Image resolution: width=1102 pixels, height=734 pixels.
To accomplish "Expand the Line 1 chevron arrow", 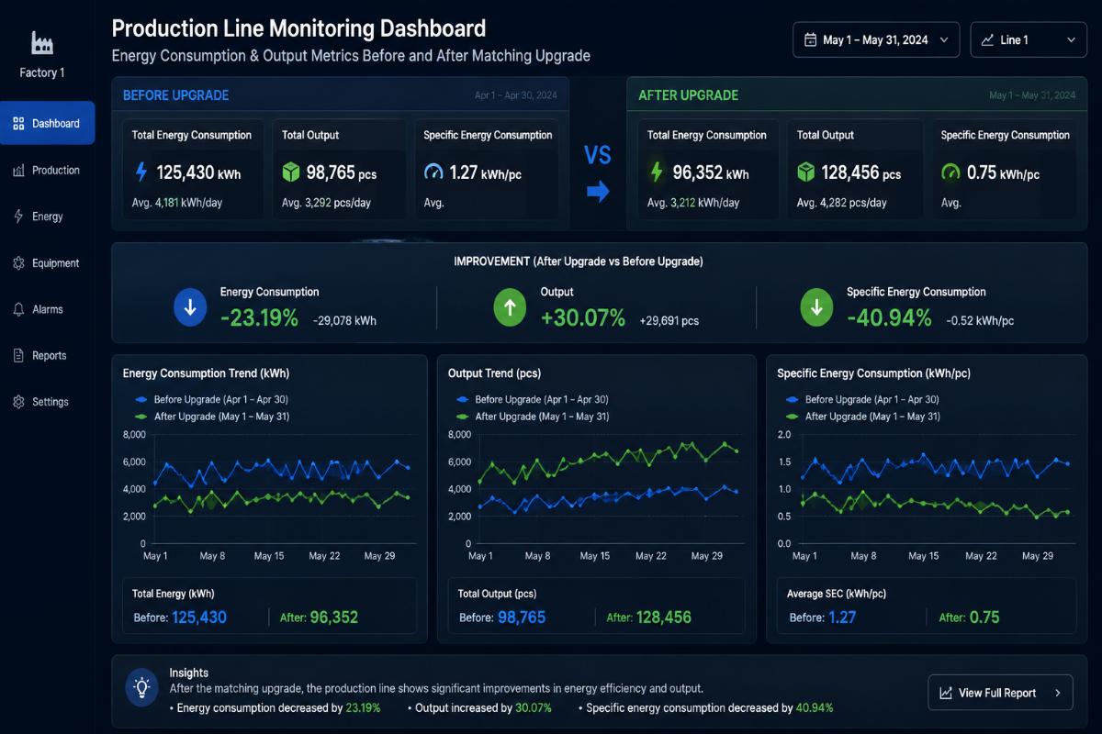I will 1071,39.
